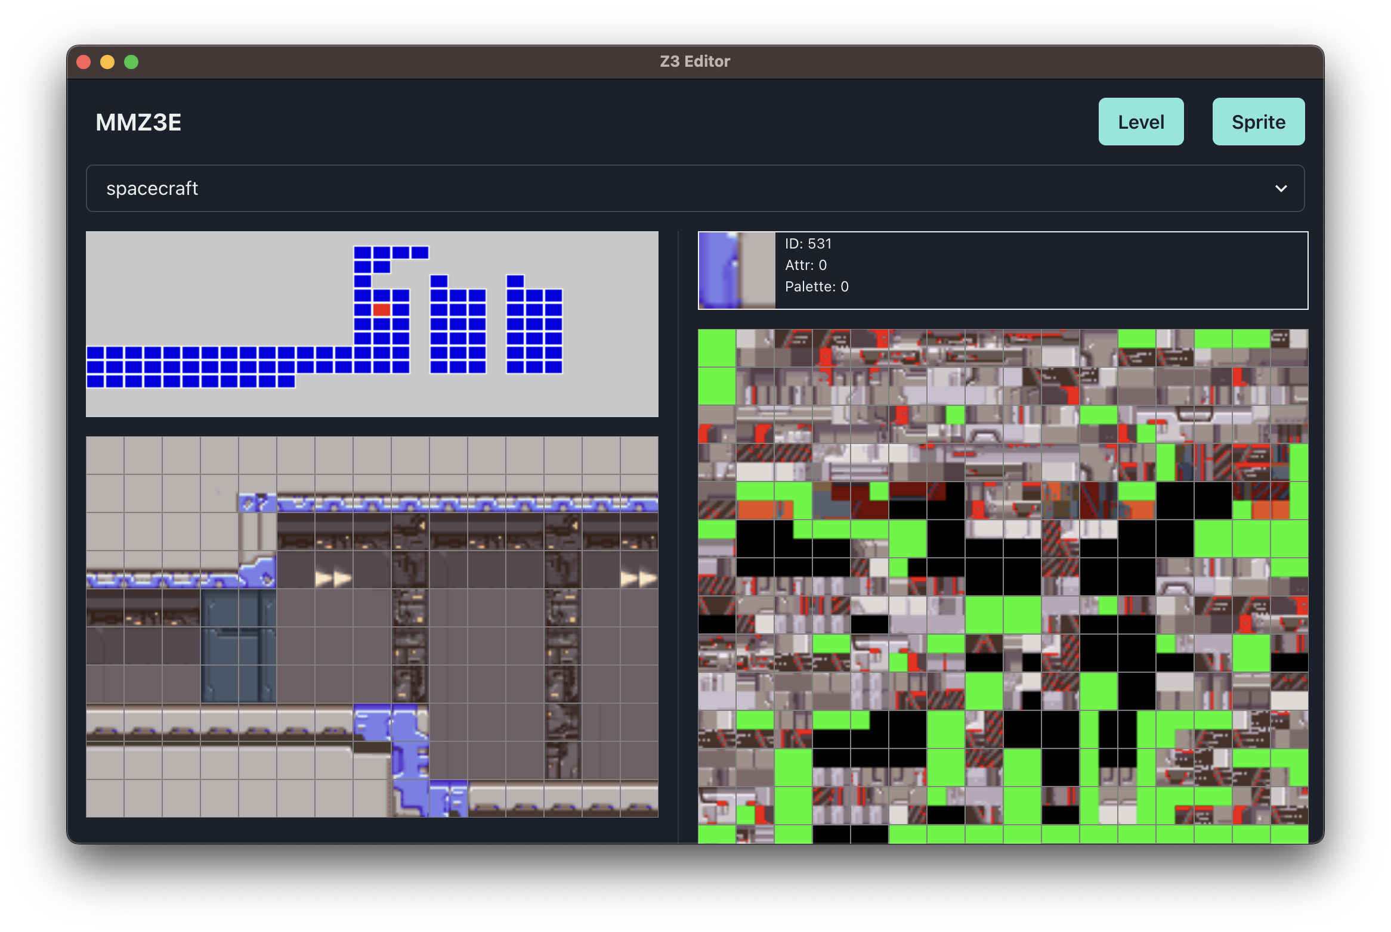Click the right yellow double-arrow tile at the level edge
1391x932 pixels.
click(638, 578)
